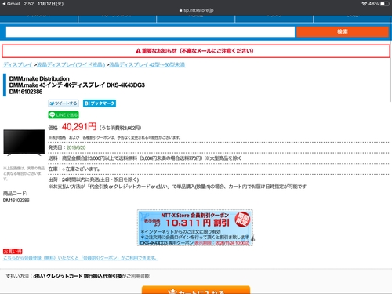Click product code DM16102386 under the image
This screenshot has width=392, height=294.
coord(16,201)
